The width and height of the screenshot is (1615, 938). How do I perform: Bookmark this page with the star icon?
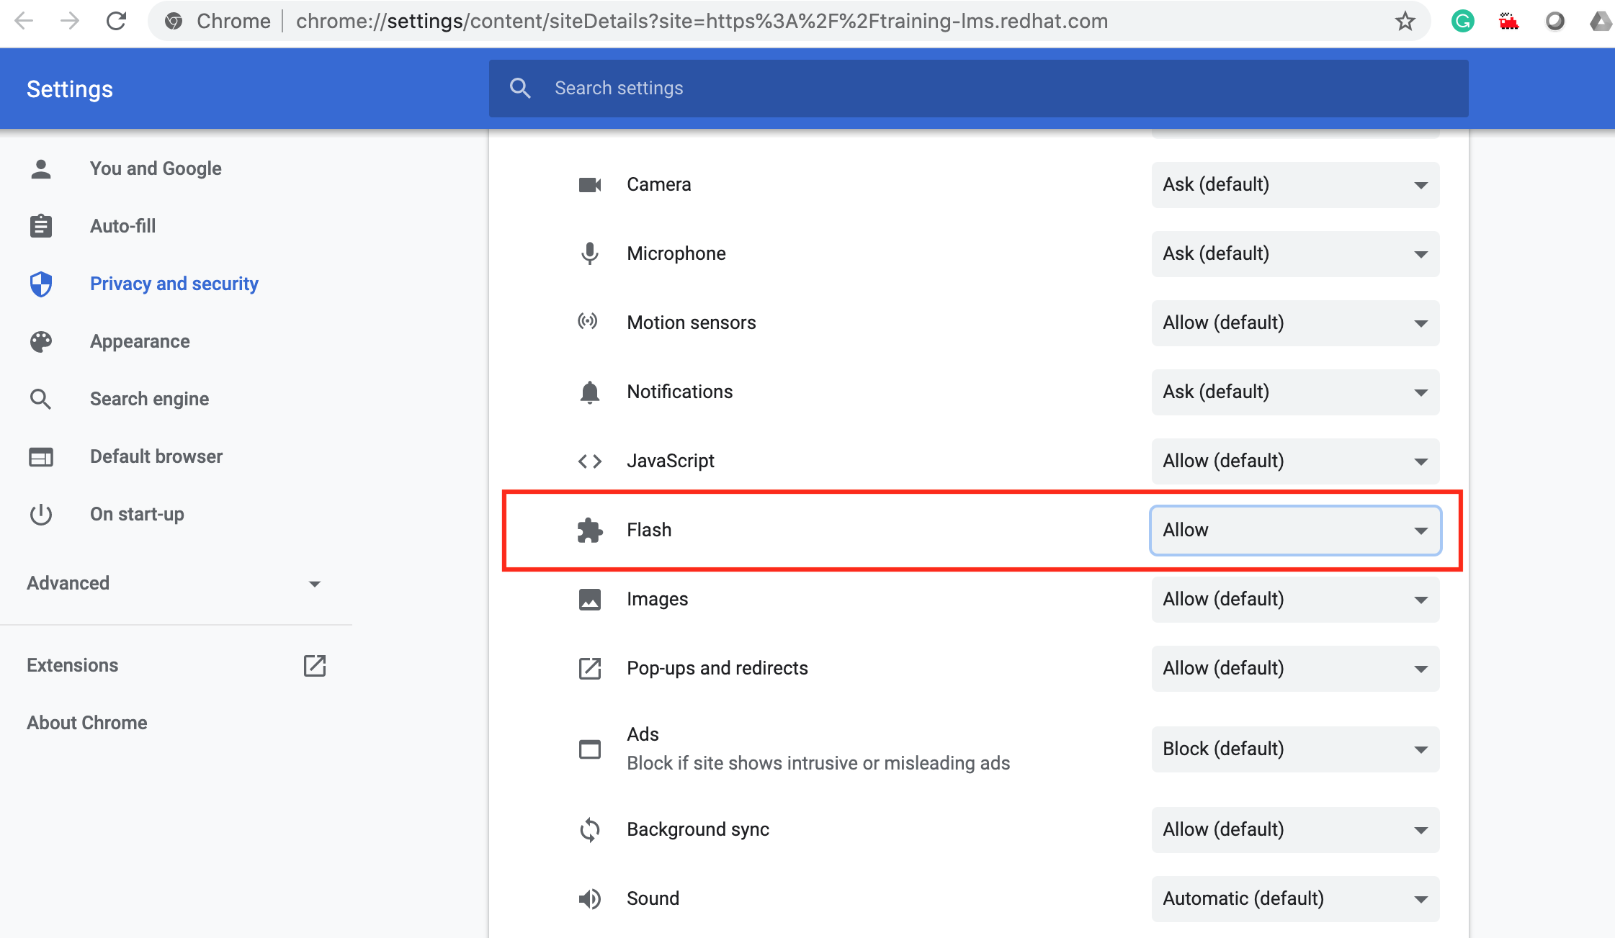coord(1405,21)
